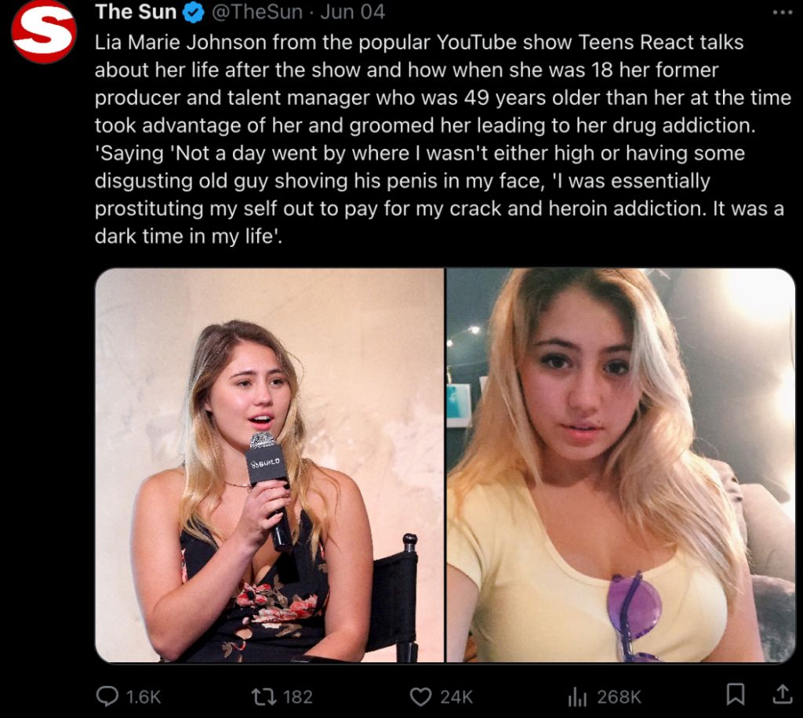
Task: Reply using the speech bubble icon
Action: coord(107,697)
